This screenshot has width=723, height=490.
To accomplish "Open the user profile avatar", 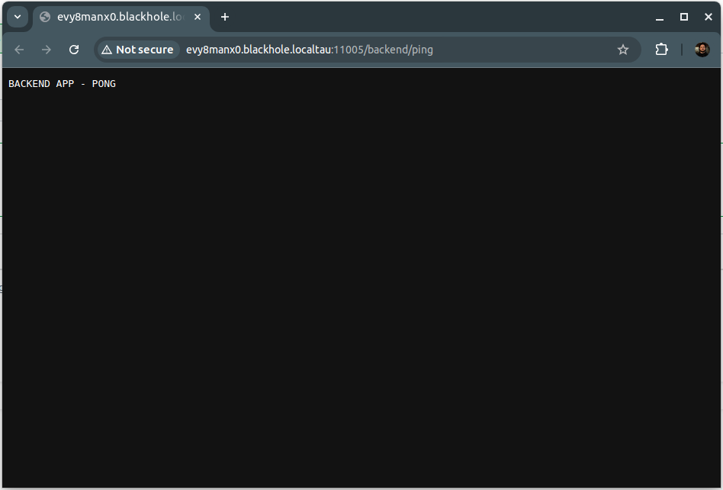I will (x=702, y=50).
